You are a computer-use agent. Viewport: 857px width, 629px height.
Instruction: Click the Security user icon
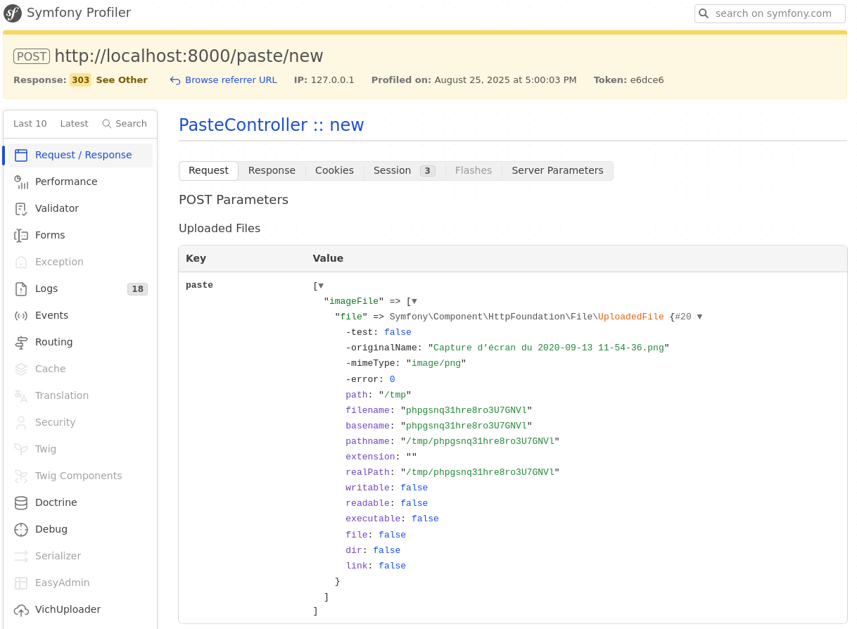pos(21,423)
